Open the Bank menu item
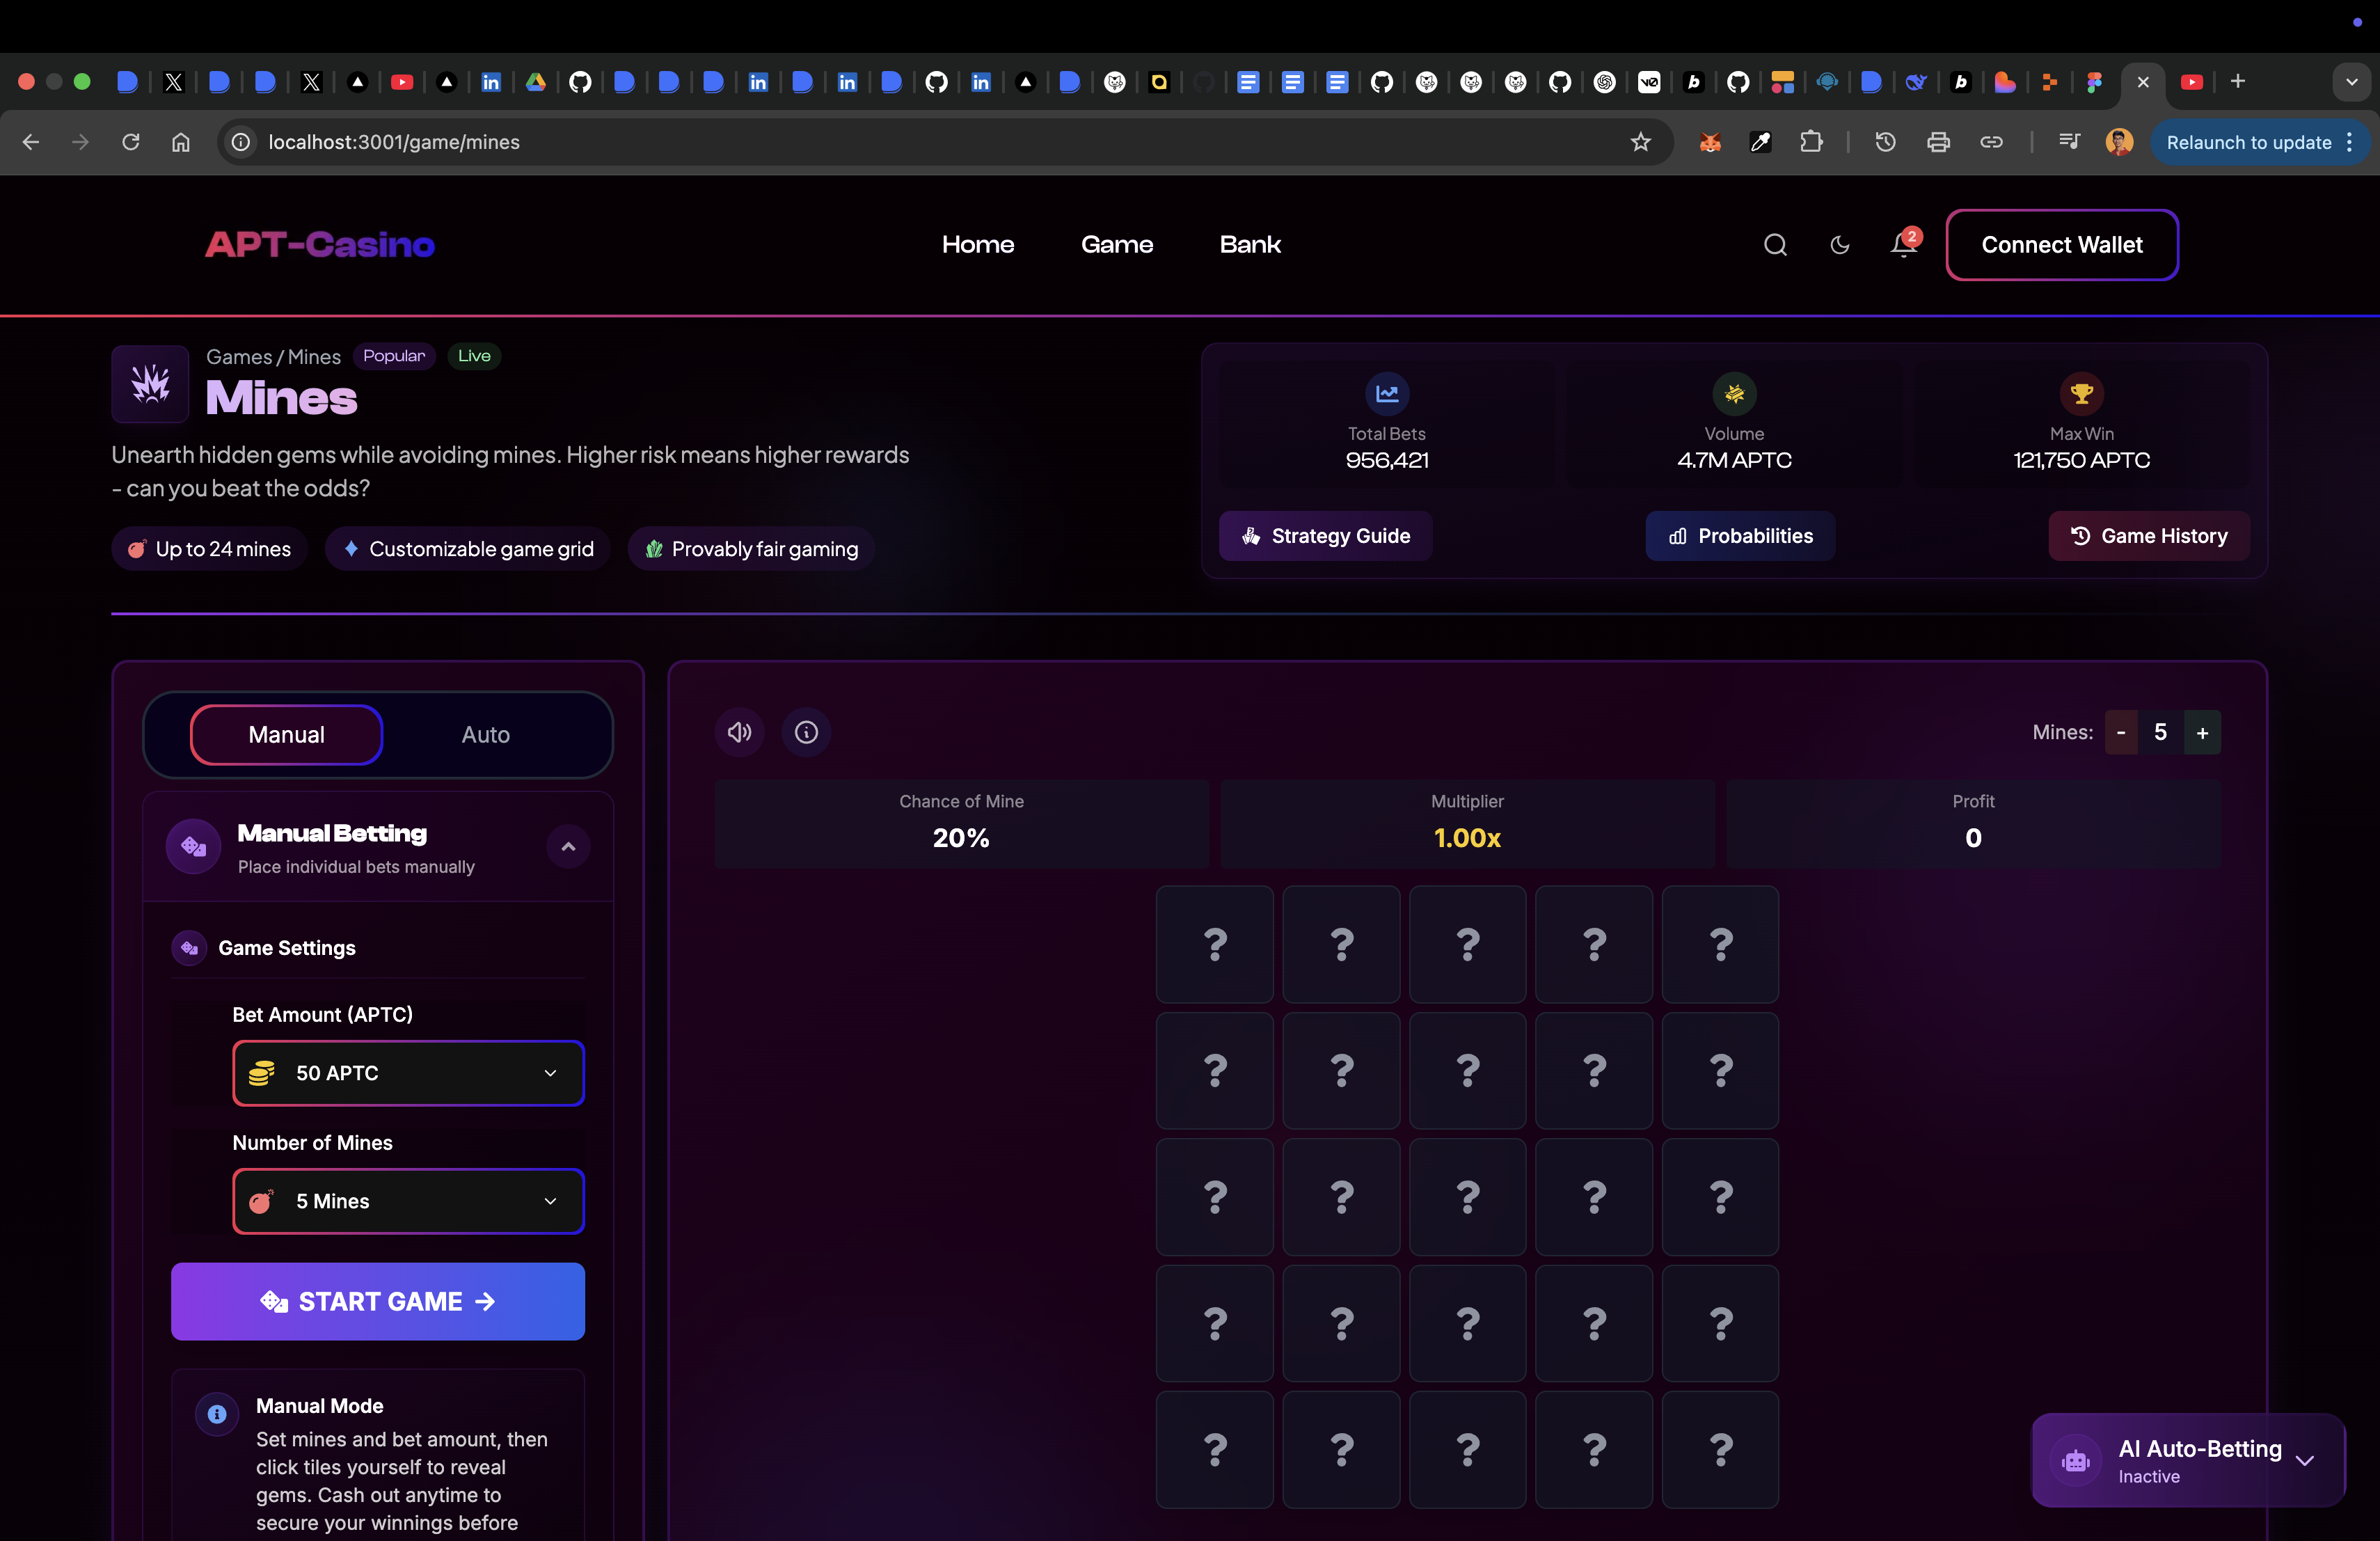The height and width of the screenshot is (1541, 2380). [x=1250, y=245]
